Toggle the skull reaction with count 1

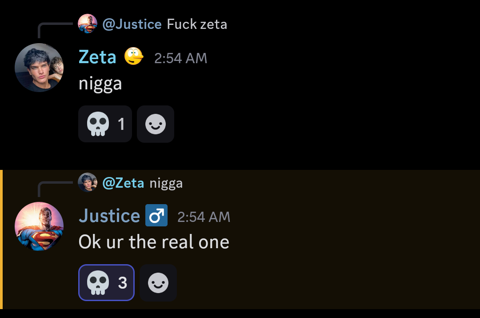pos(105,124)
